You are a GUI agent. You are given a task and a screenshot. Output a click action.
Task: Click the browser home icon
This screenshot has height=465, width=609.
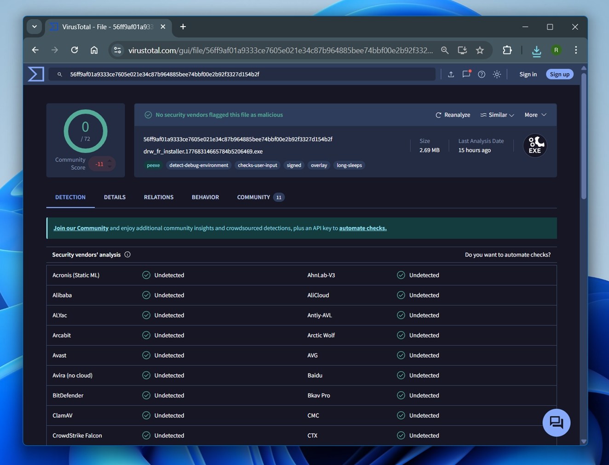94,50
